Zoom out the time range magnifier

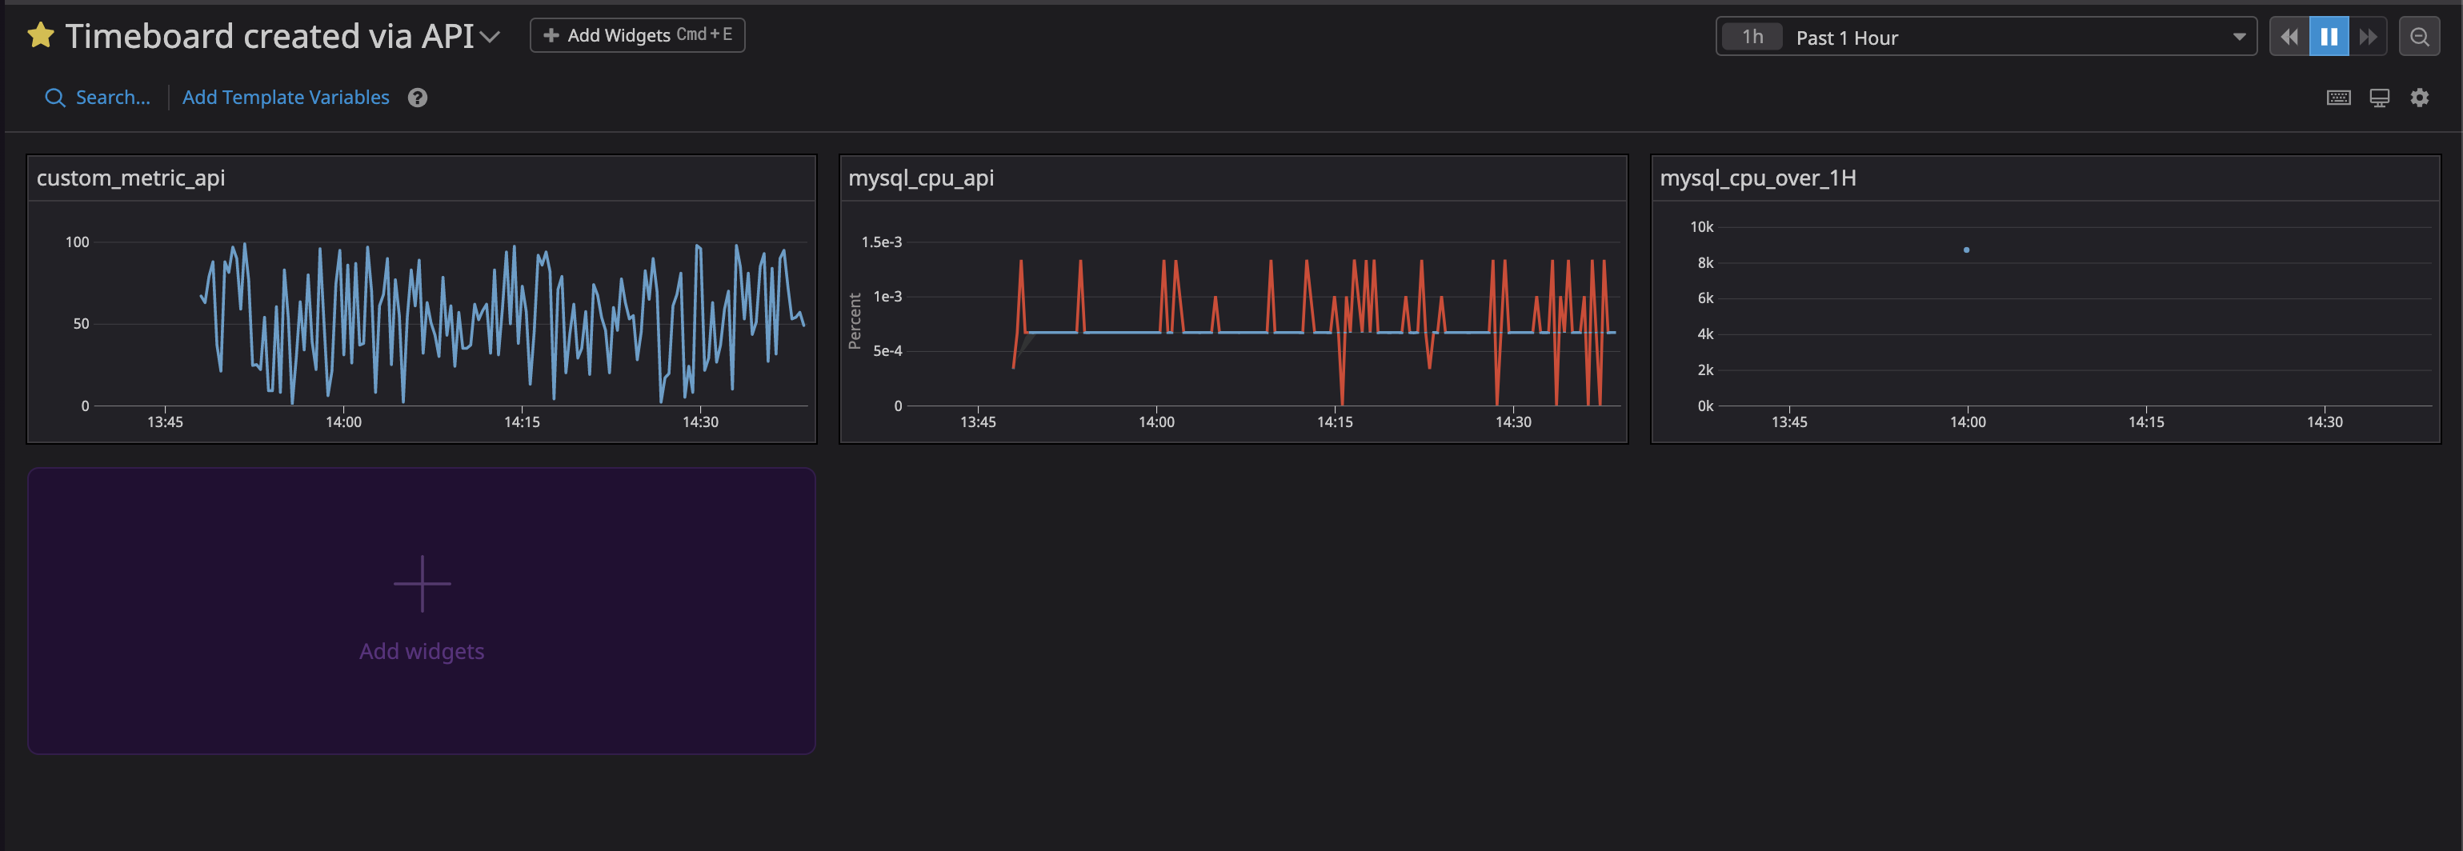click(x=2419, y=38)
